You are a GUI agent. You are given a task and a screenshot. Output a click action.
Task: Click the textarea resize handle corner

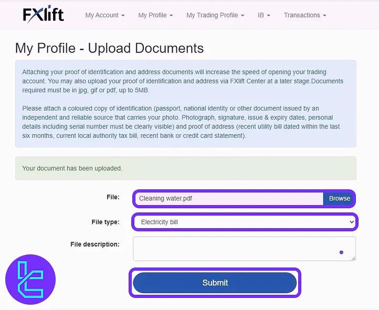(353, 259)
